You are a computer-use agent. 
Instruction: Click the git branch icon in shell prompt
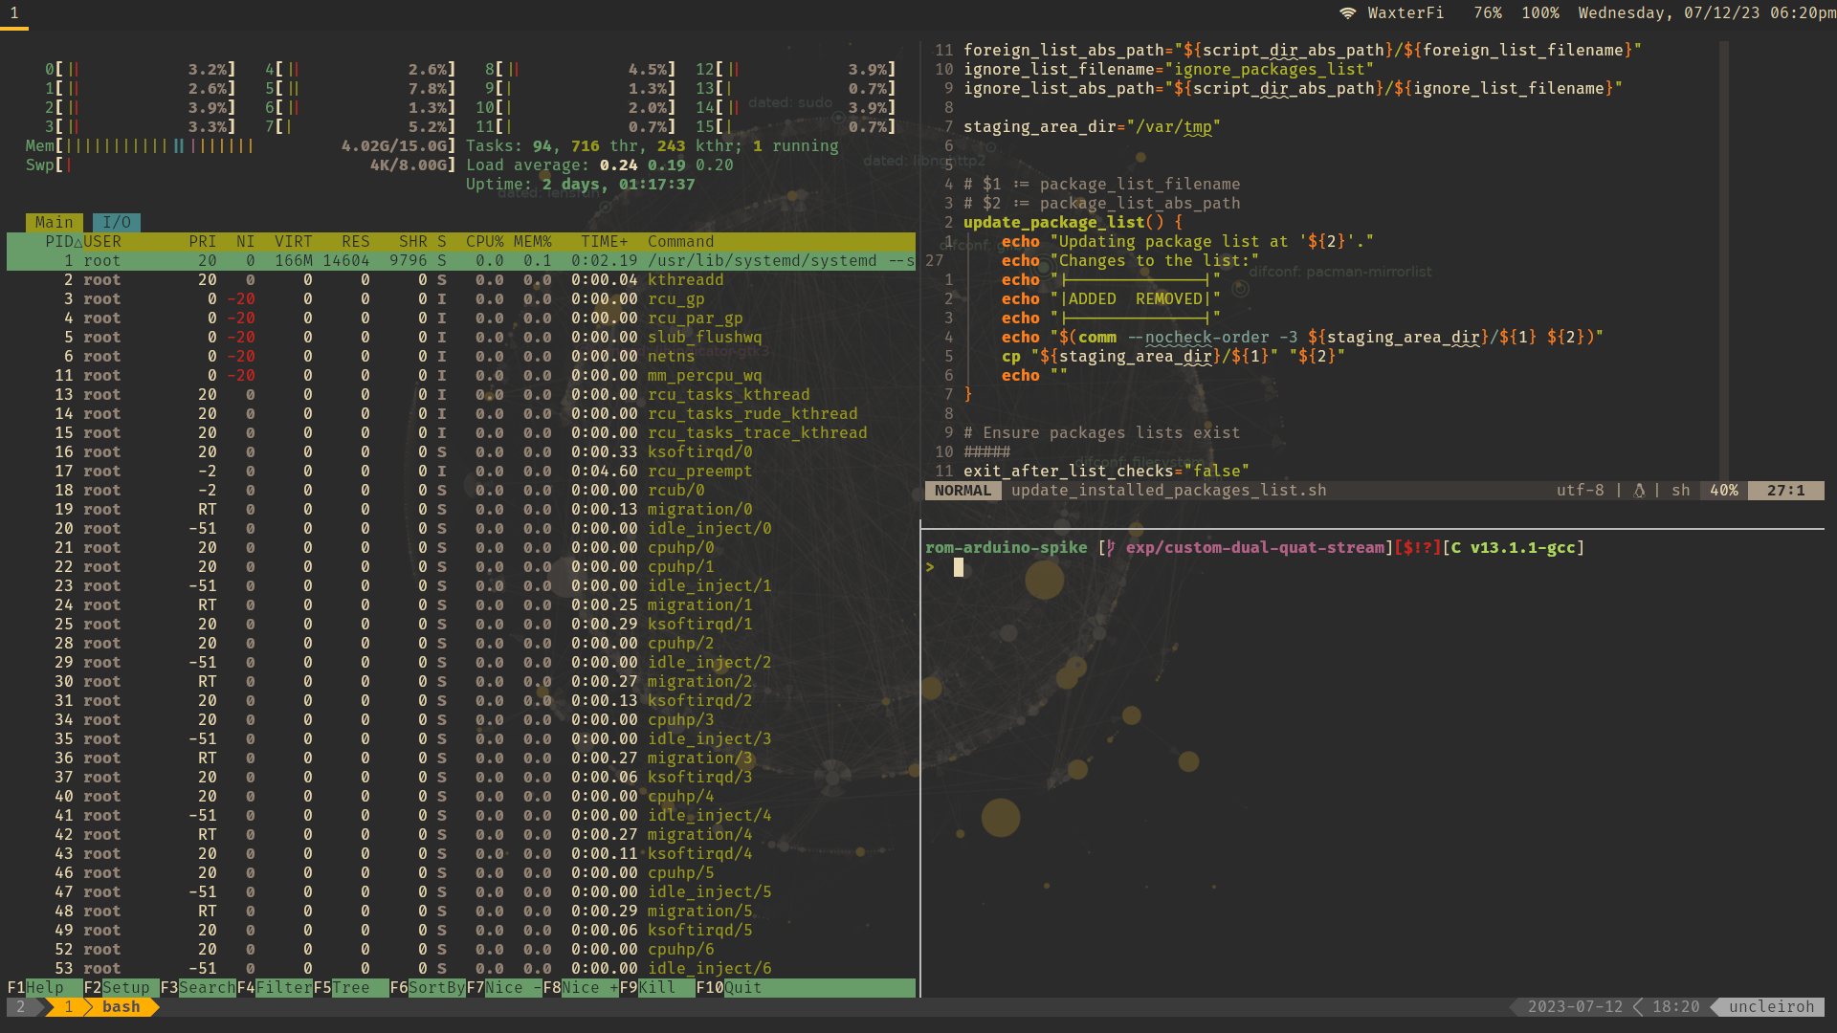tap(1111, 548)
